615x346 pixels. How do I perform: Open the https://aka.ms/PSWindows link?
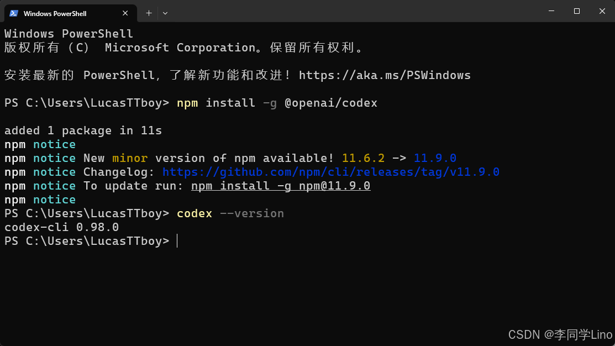tap(385, 75)
